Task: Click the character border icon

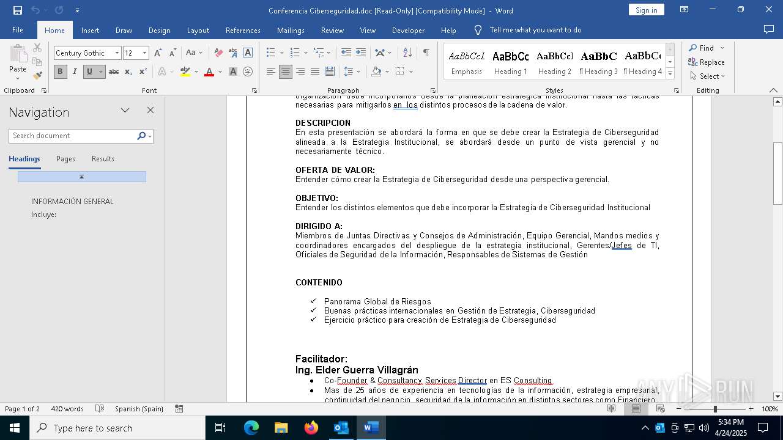Action: 248,53
